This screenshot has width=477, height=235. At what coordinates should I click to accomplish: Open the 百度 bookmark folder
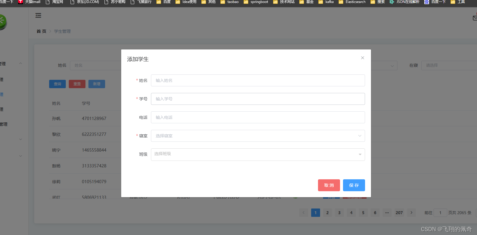point(163,2)
